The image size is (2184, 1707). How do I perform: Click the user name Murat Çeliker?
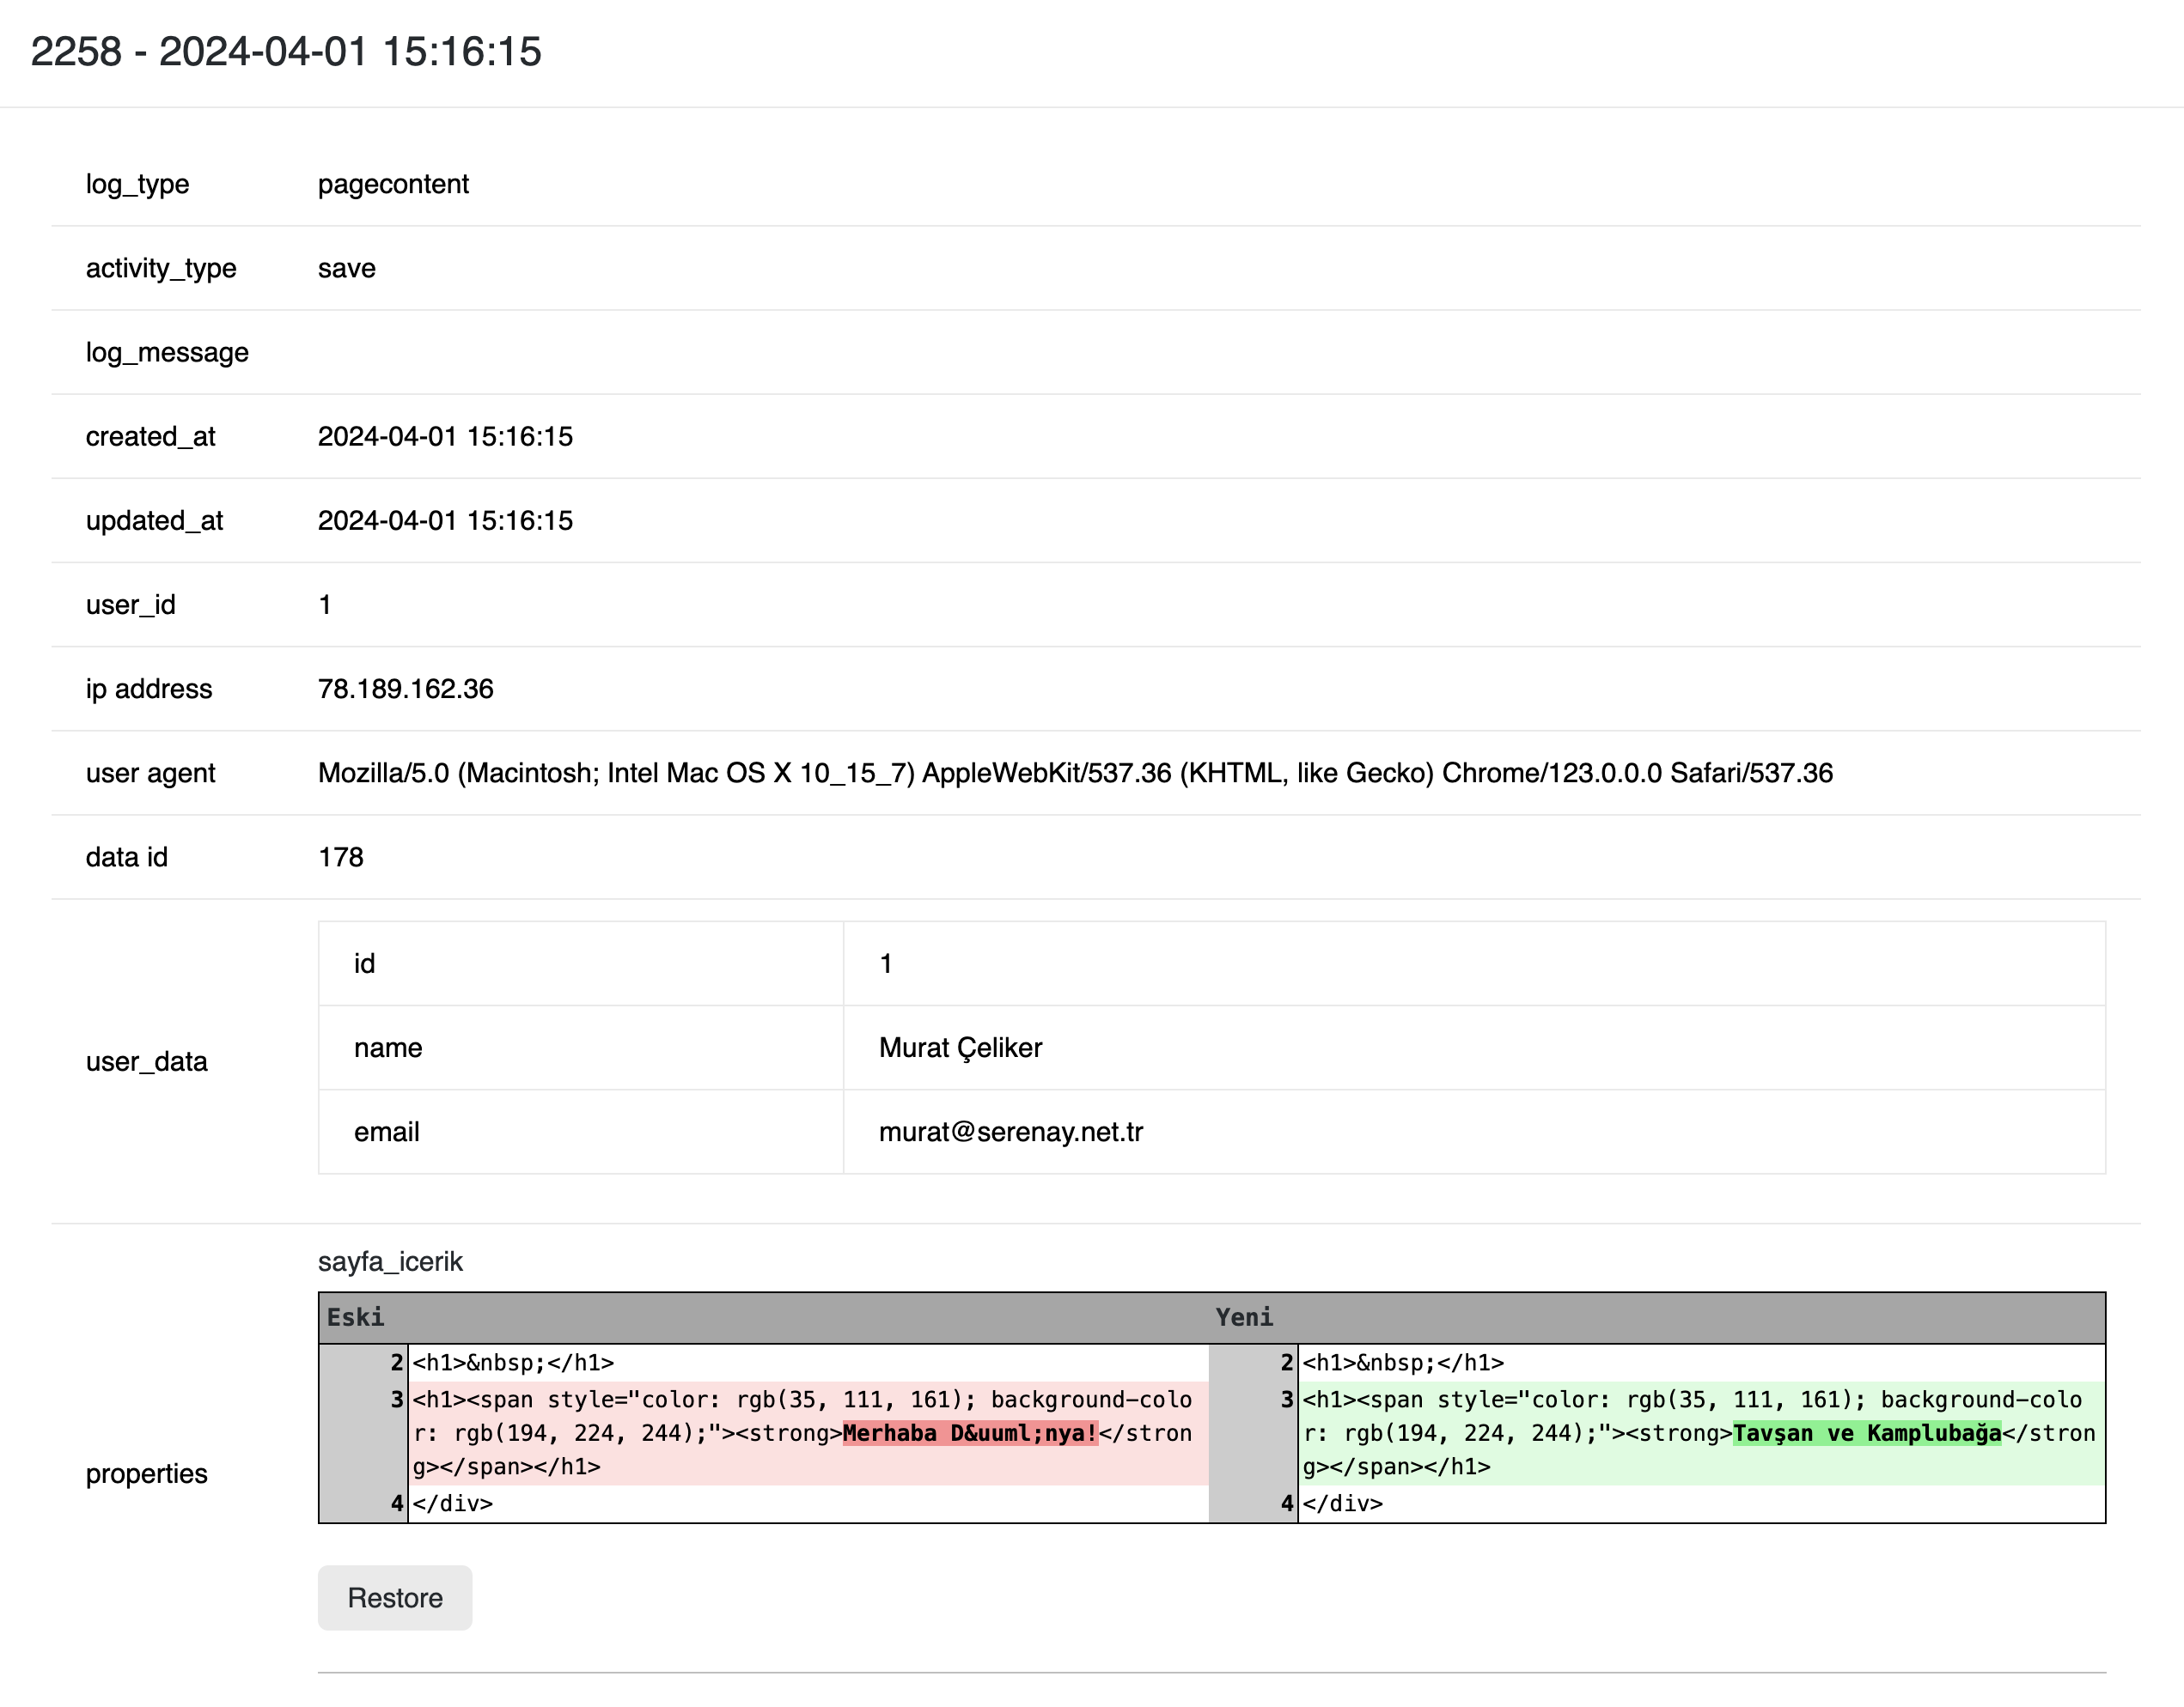[960, 1048]
